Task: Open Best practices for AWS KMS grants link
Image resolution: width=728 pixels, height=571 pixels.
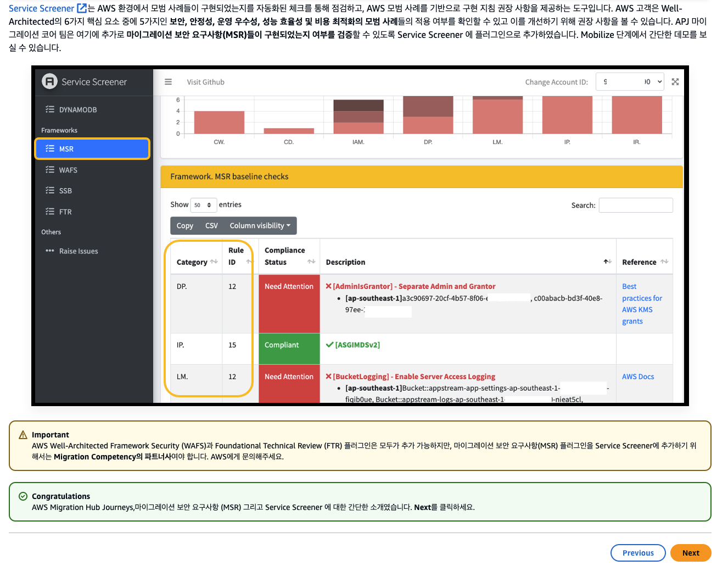Action: pos(642,304)
